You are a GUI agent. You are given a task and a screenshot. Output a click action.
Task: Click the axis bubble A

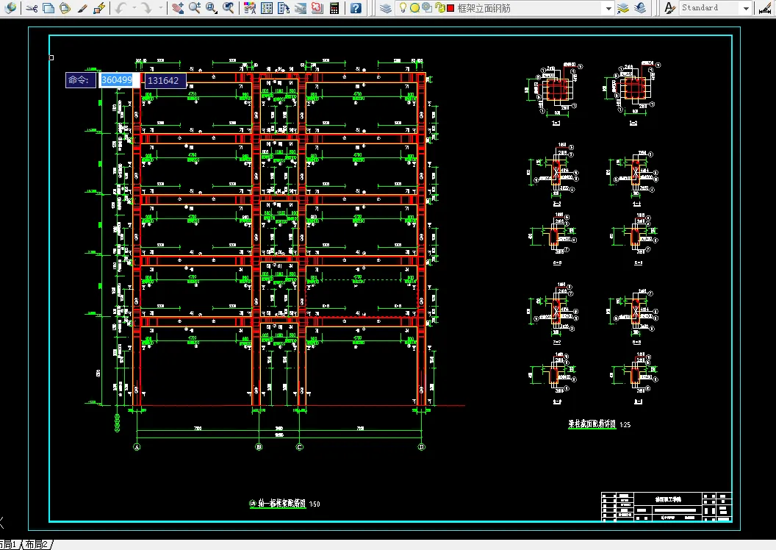click(137, 447)
